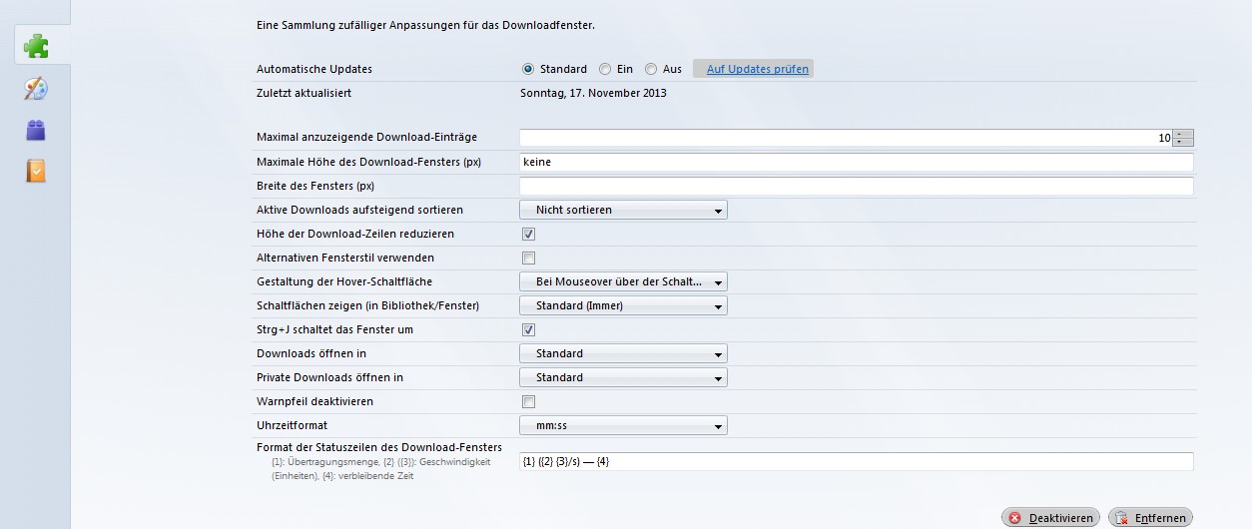Increase the maximum download entries stepper

tap(1183, 134)
